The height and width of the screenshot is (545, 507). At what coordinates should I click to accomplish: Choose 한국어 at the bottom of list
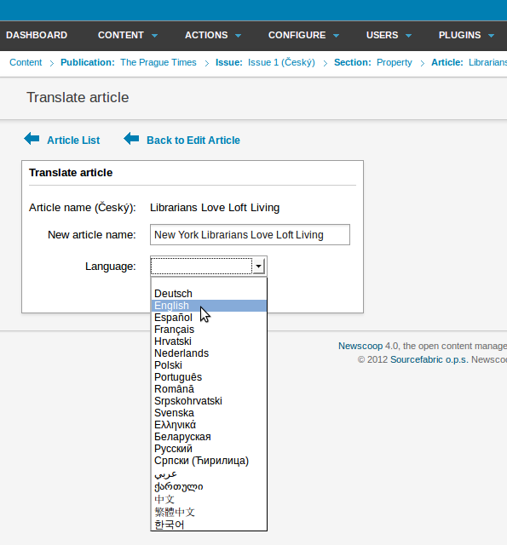pyautogui.click(x=209, y=525)
